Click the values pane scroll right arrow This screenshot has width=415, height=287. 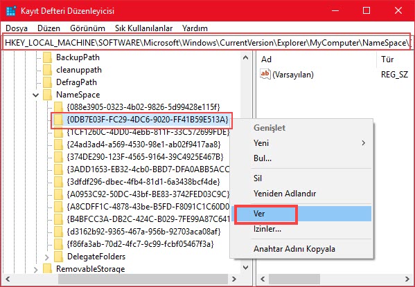pos(407,279)
